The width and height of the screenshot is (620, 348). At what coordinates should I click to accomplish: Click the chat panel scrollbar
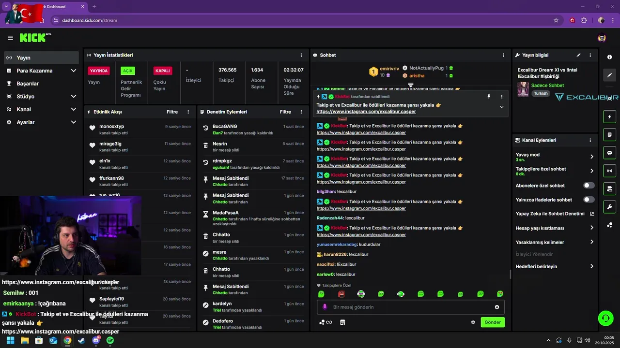pos(510,275)
